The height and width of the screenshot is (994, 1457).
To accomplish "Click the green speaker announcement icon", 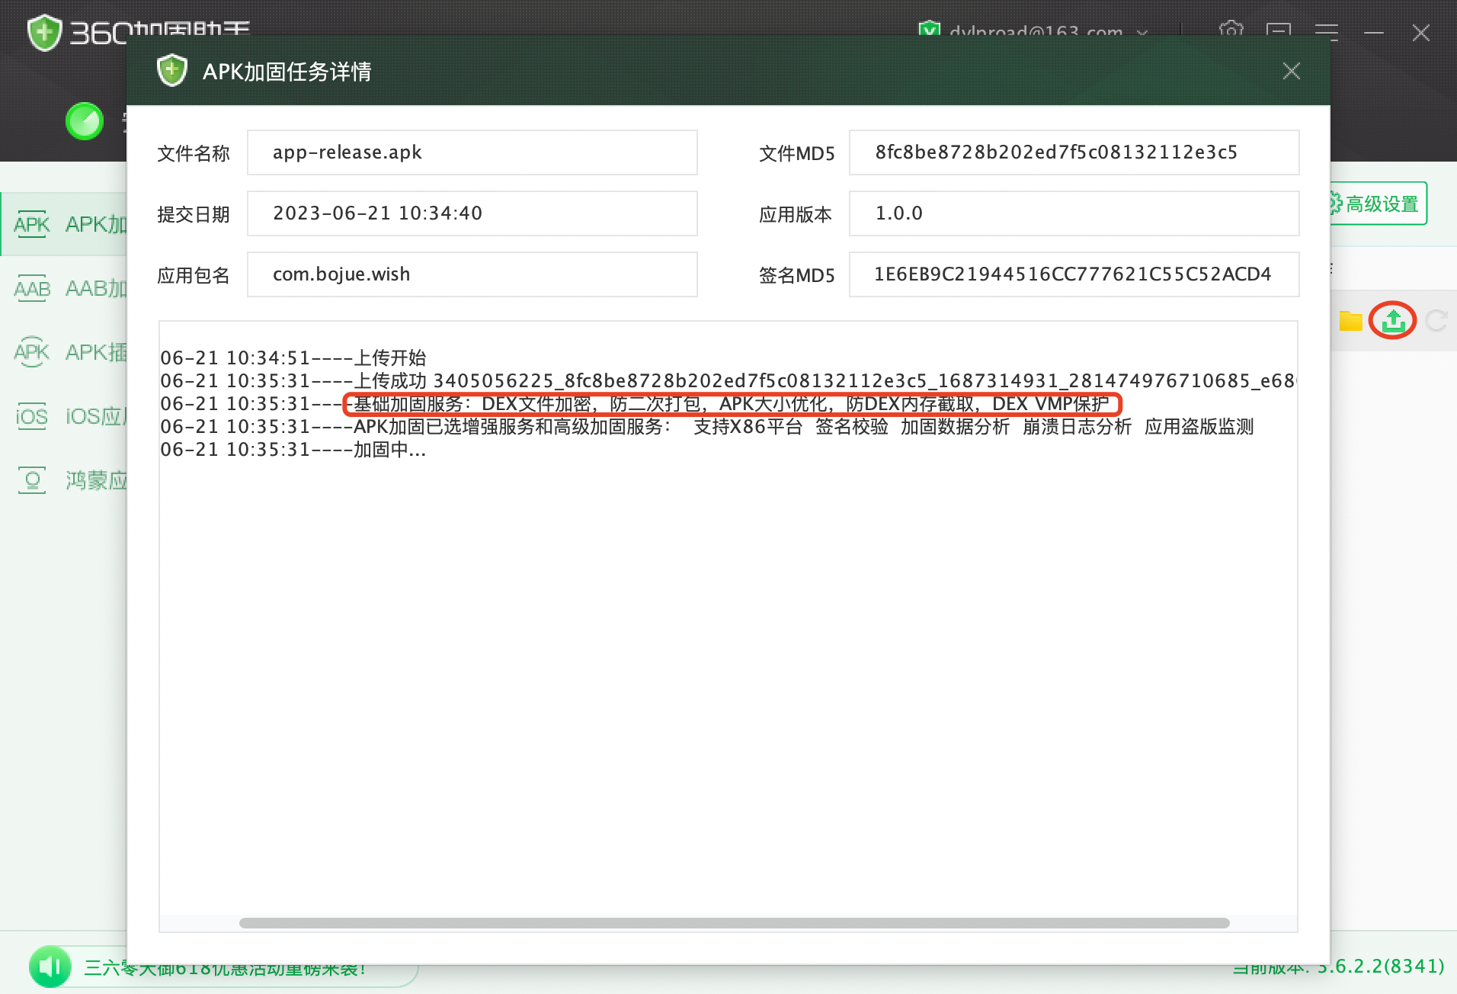I will 50,967.
